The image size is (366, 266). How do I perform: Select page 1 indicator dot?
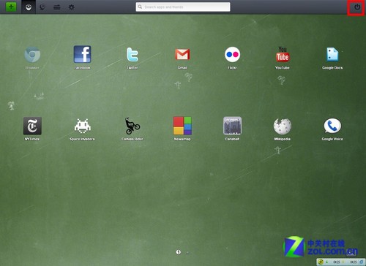[179, 252]
